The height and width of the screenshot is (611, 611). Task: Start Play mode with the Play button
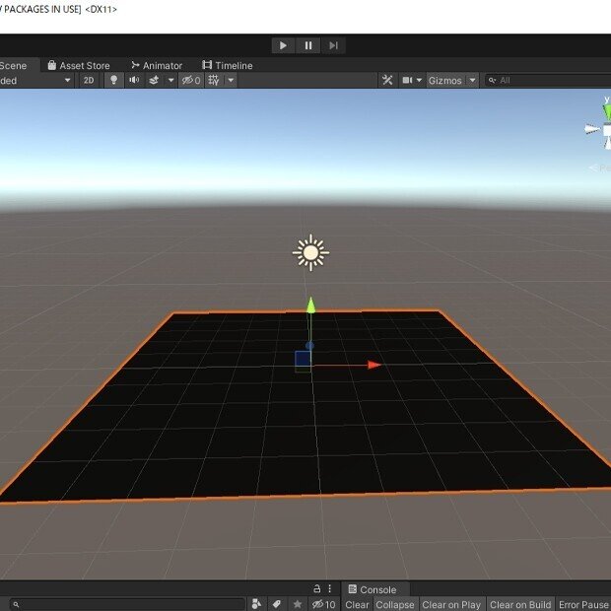coord(283,45)
